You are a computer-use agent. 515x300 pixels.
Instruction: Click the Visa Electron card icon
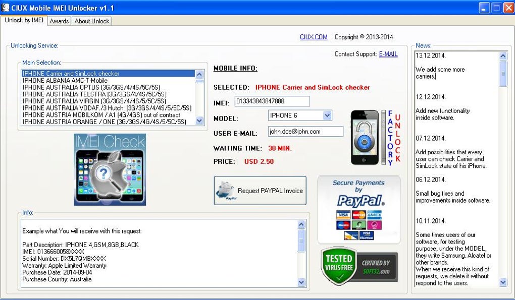pyautogui.click(x=367, y=235)
